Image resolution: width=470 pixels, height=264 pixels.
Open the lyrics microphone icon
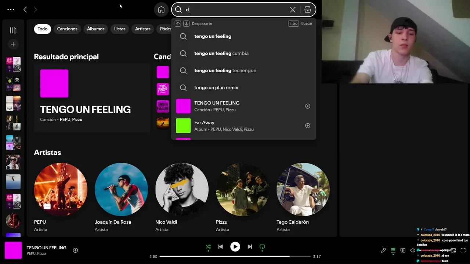(x=383, y=250)
